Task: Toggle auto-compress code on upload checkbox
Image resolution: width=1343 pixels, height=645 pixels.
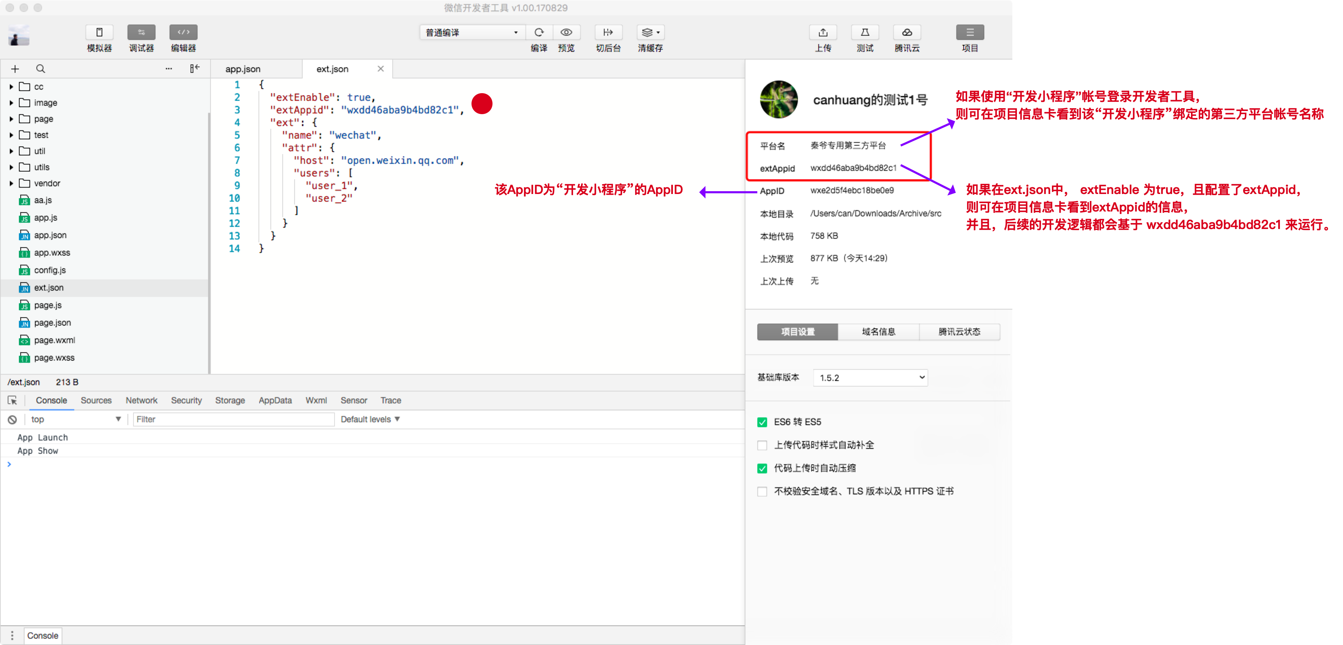Action: tap(762, 469)
